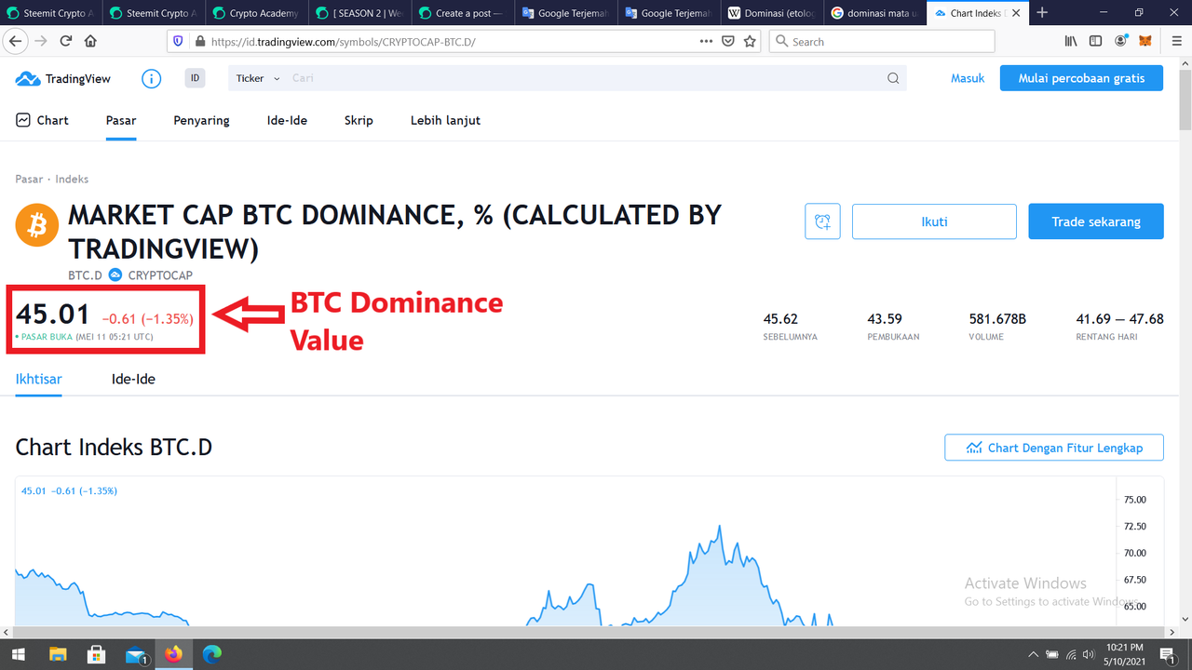Image resolution: width=1192 pixels, height=670 pixels.
Task: Click the ID language badge
Action: click(195, 78)
